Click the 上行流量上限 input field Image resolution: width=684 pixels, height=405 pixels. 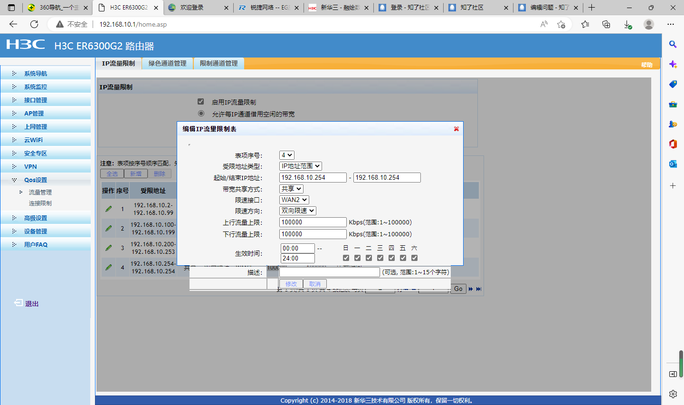313,222
